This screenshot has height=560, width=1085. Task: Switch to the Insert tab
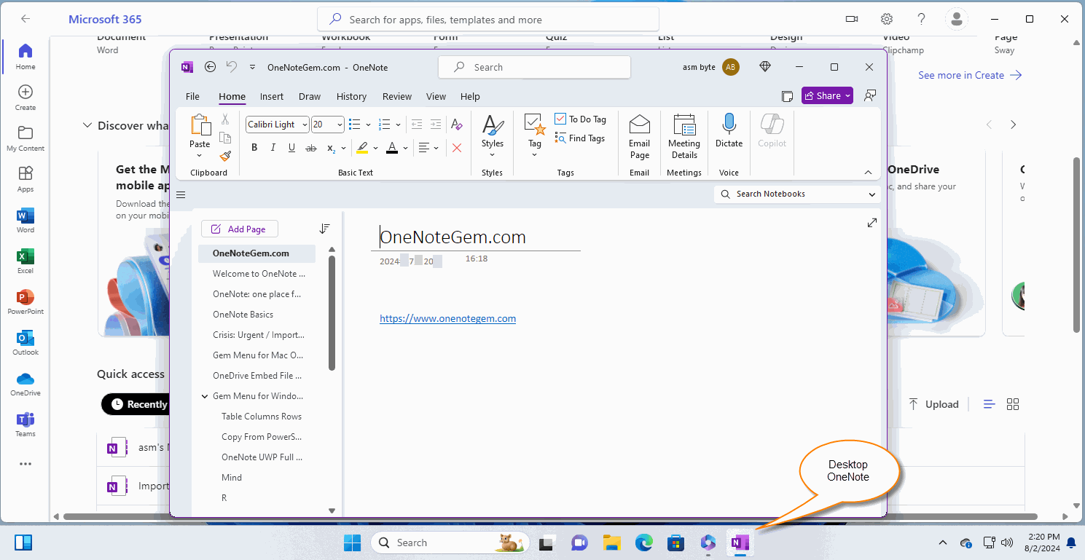pyautogui.click(x=272, y=96)
